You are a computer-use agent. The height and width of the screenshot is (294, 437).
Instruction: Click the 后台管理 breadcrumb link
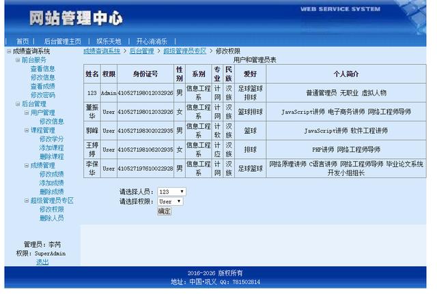coord(141,51)
